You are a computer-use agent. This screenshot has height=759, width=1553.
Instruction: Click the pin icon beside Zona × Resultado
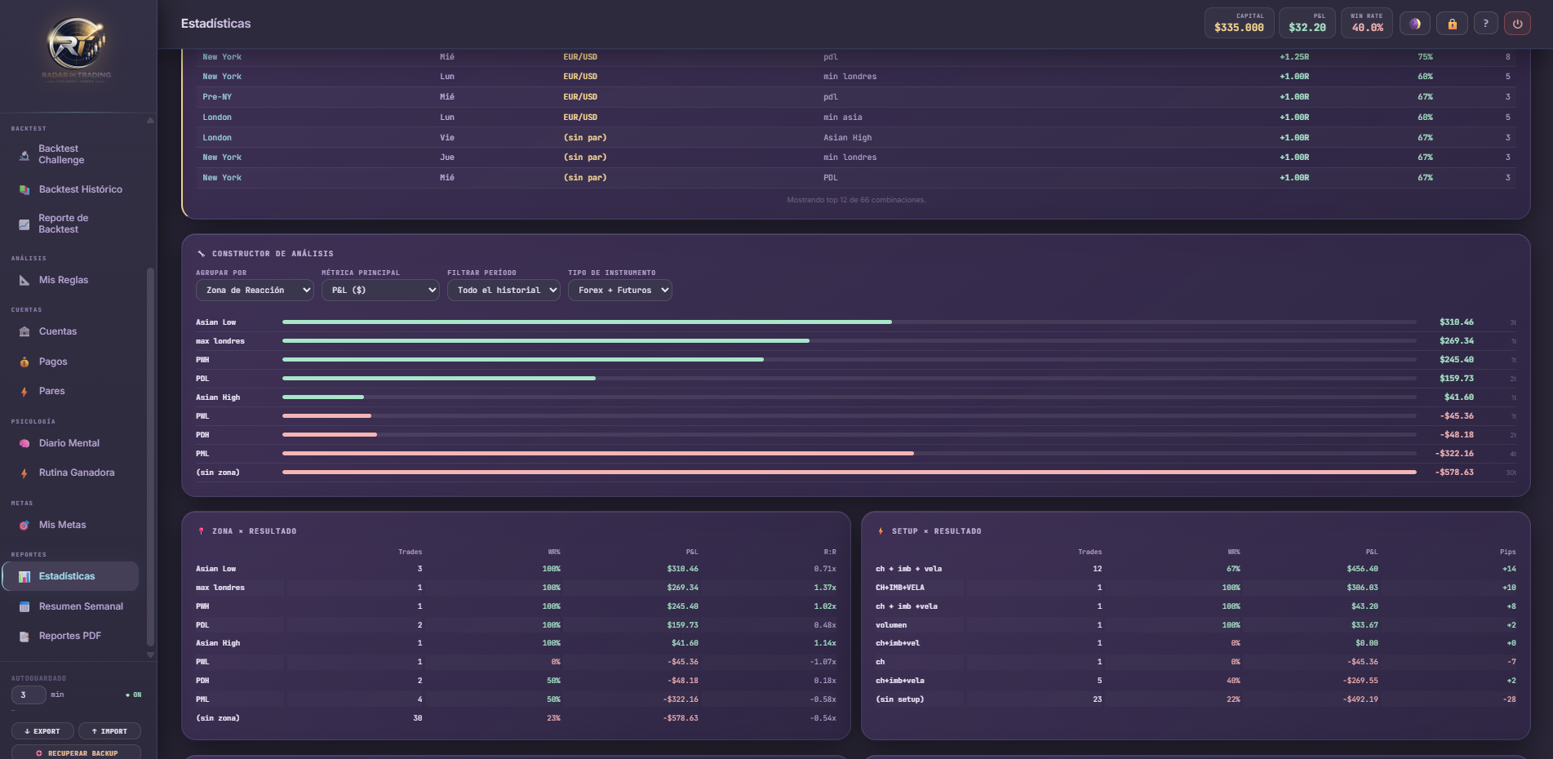tap(202, 531)
